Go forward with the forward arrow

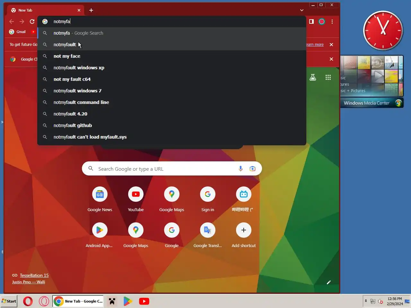22,21
